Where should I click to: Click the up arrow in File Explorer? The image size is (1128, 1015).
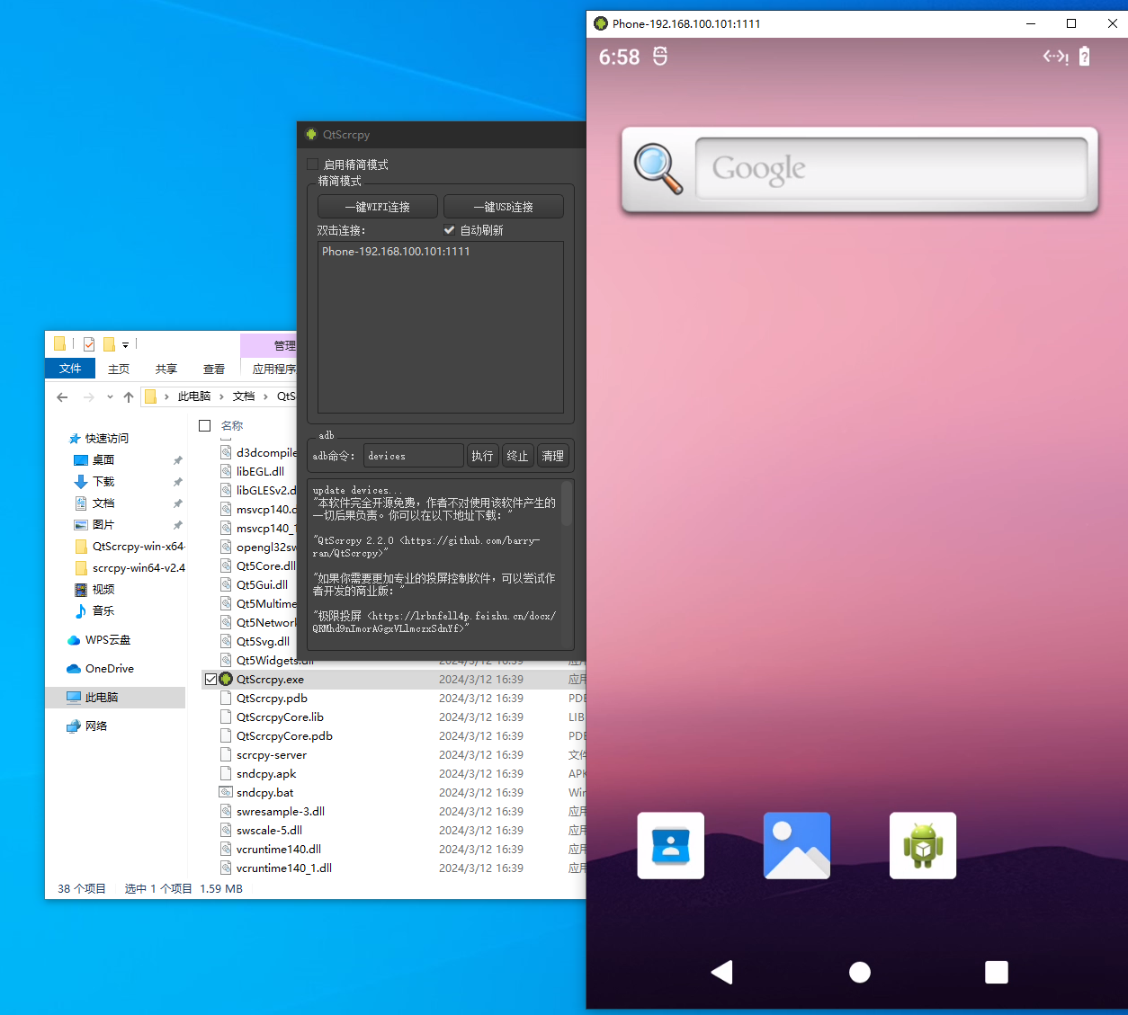(x=129, y=396)
